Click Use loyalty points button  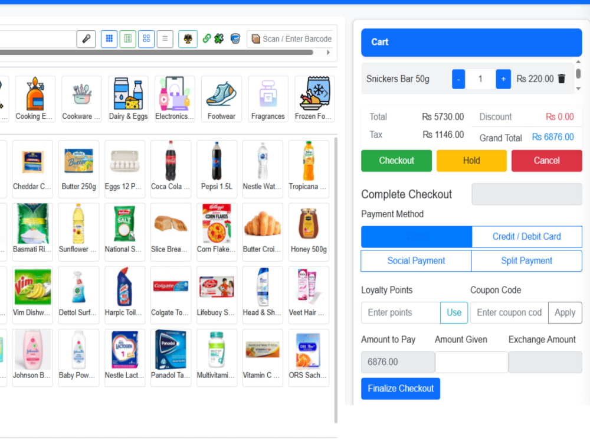pyautogui.click(x=454, y=312)
